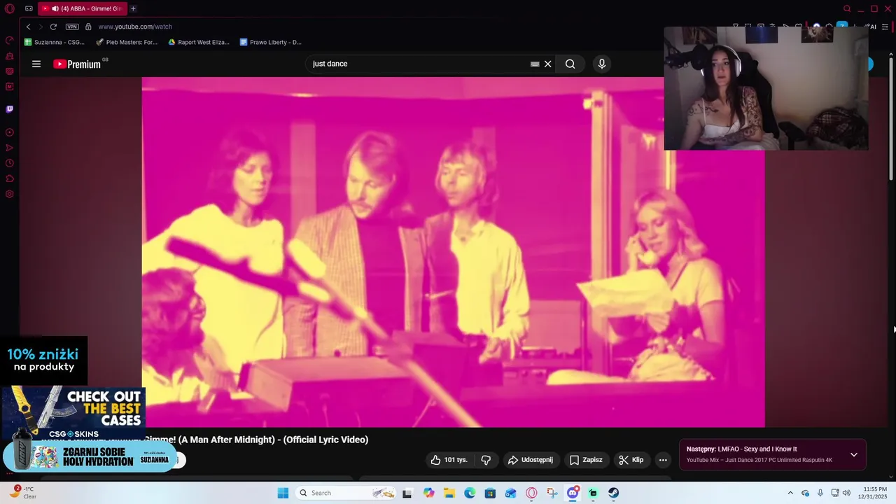896x504 pixels.
Task: Open the Pleb Masters bookmark
Action: [x=127, y=42]
